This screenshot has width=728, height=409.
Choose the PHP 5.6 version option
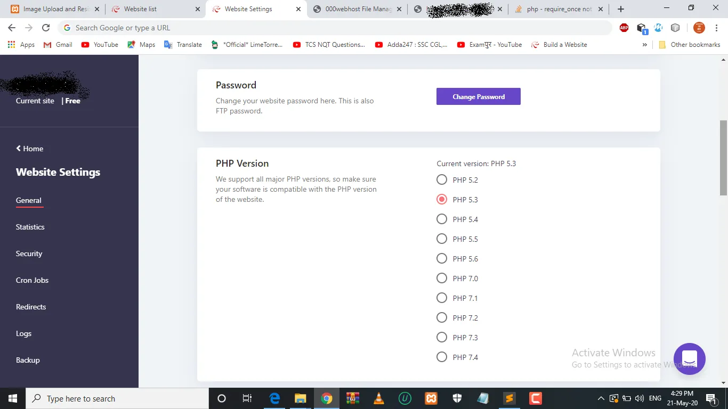442,258
